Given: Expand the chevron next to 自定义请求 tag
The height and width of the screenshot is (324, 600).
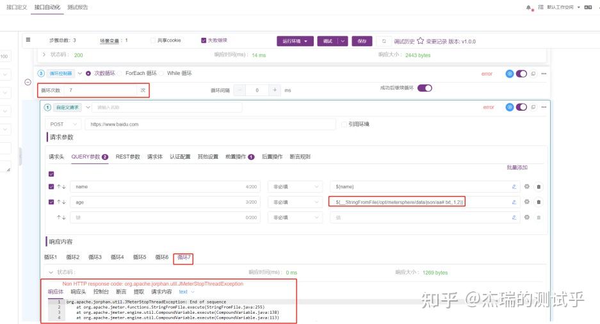Looking at the screenshot, I should (88, 107).
